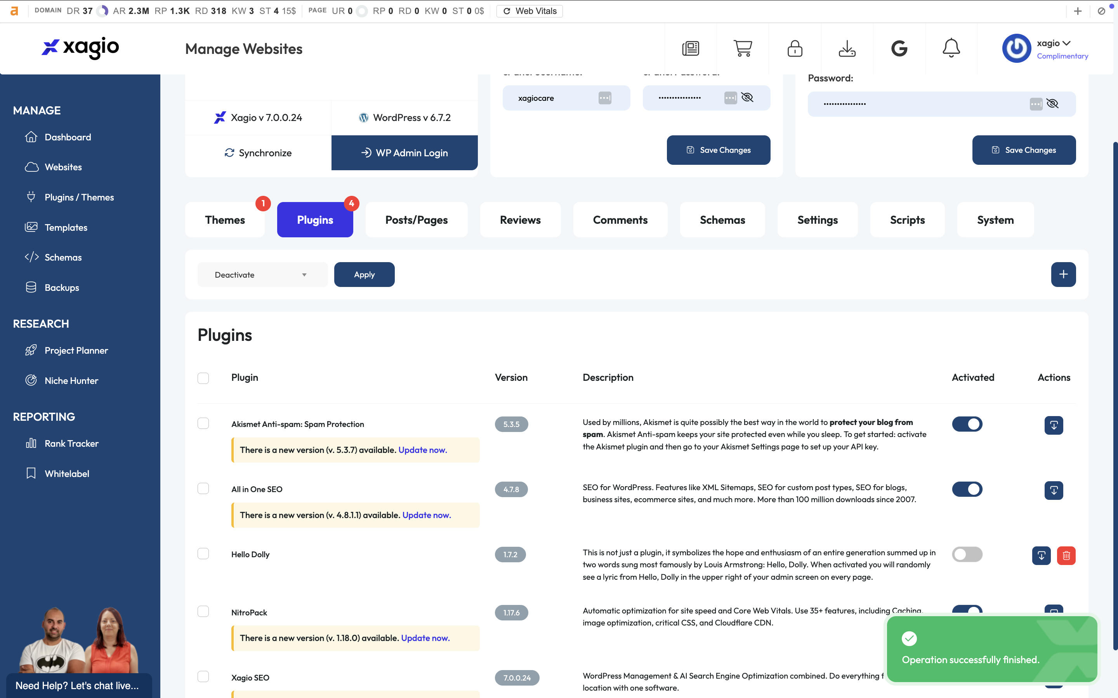Viewport: 1118px width, 698px height.
Task: Click Save Changes under right Password field
Action: (1024, 150)
